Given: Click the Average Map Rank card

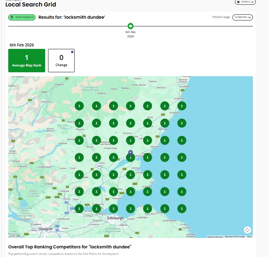Looking at the screenshot, I should [x=27, y=60].
